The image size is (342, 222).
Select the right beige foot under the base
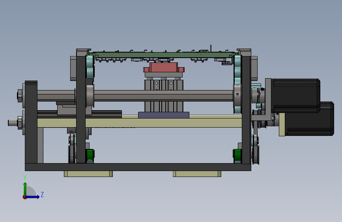(197, 174)
